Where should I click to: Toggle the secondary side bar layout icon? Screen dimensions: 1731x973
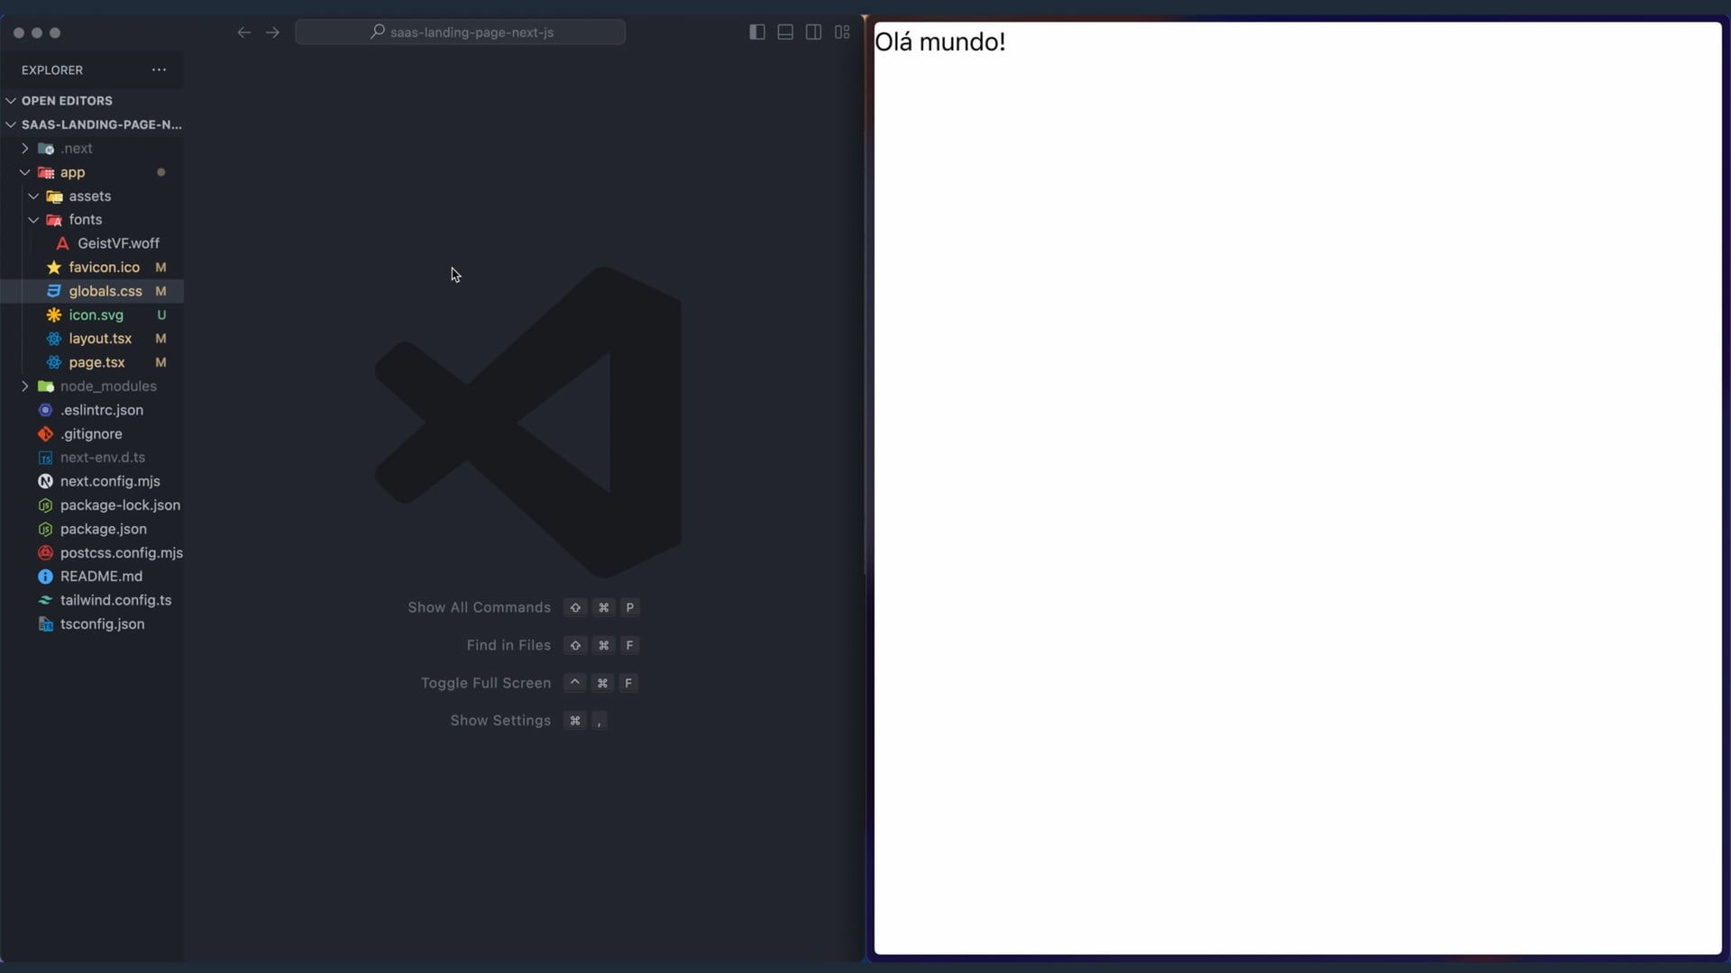click(x=813, y=32)
